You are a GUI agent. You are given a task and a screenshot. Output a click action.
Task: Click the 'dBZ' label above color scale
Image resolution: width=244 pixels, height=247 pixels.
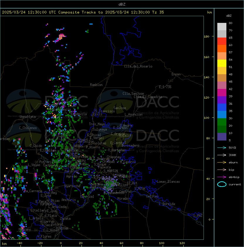tap(229, 16)
